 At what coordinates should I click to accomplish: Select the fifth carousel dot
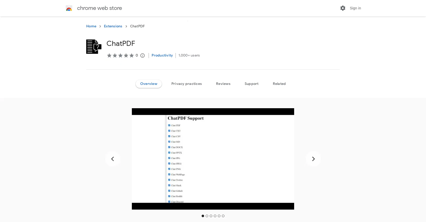point(219,216)
